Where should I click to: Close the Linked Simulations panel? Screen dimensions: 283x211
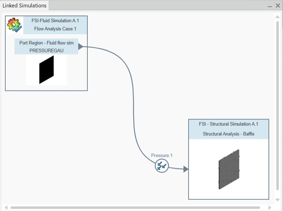click(x=278, y=6)
